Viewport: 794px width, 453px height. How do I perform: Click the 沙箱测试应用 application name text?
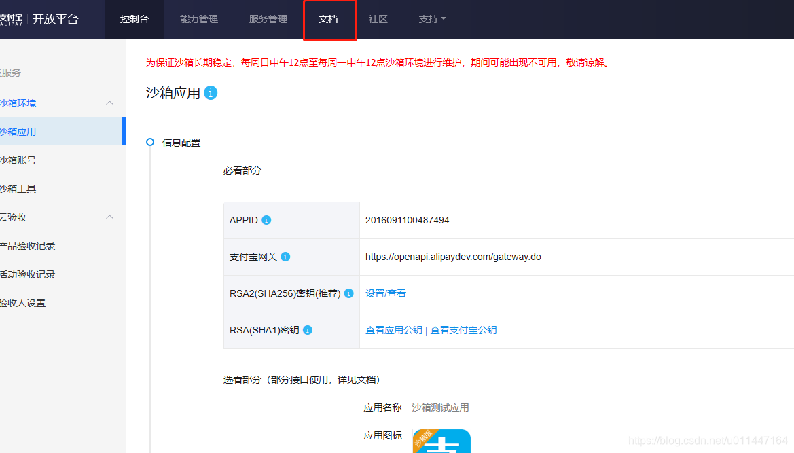pyautogui.click(x=440, y=408)
